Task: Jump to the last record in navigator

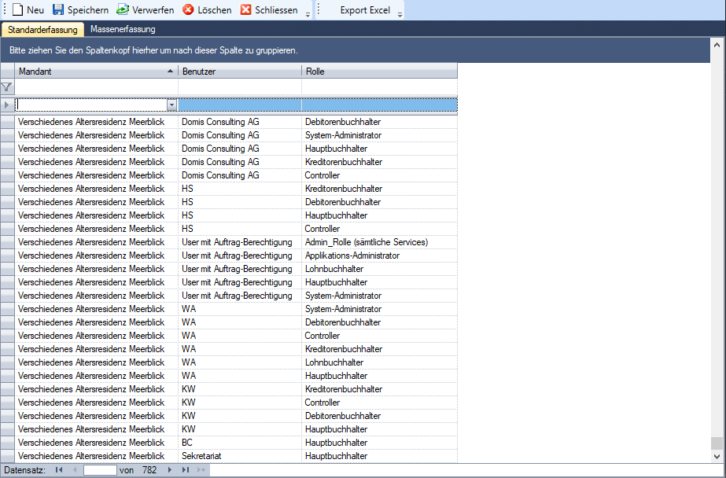Action: pyautogui.click(x=186, y=470)
